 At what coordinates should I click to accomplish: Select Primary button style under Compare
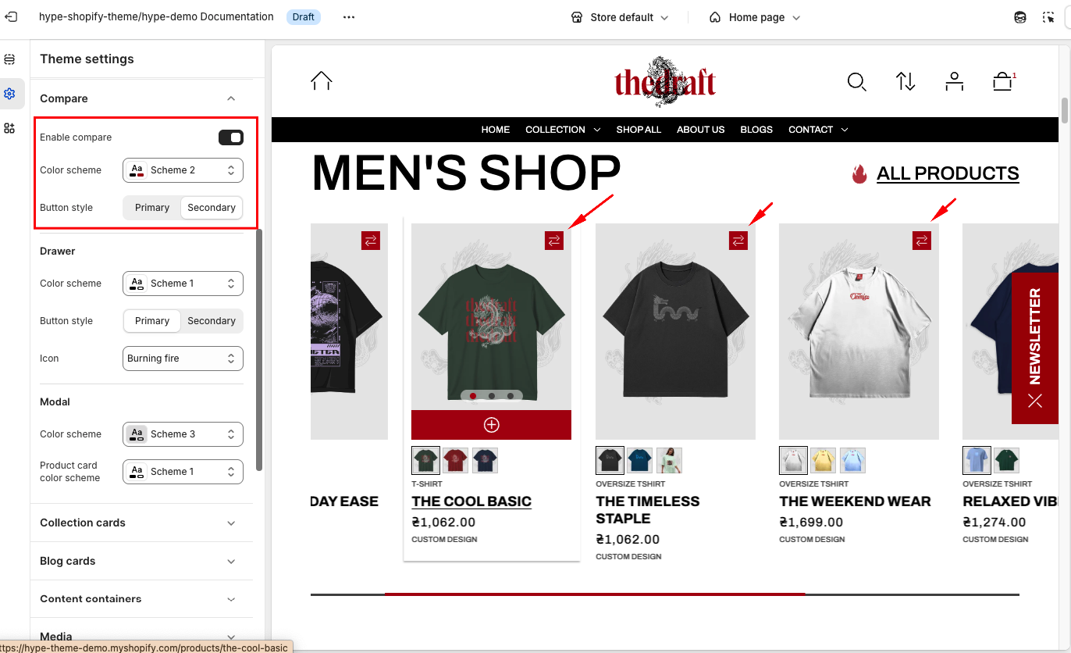tap(152, 208)
